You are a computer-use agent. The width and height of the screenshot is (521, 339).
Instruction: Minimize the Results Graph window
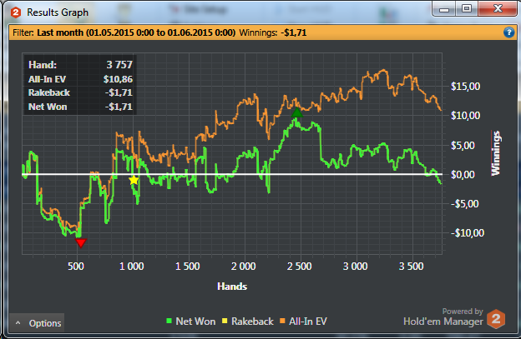pos(444,9)
